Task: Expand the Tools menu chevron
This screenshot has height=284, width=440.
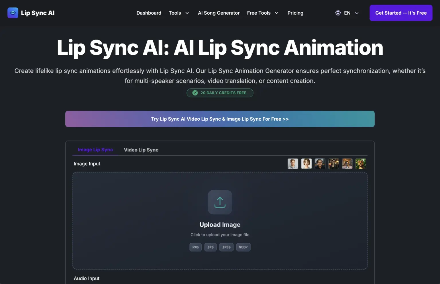Action: 187,13
